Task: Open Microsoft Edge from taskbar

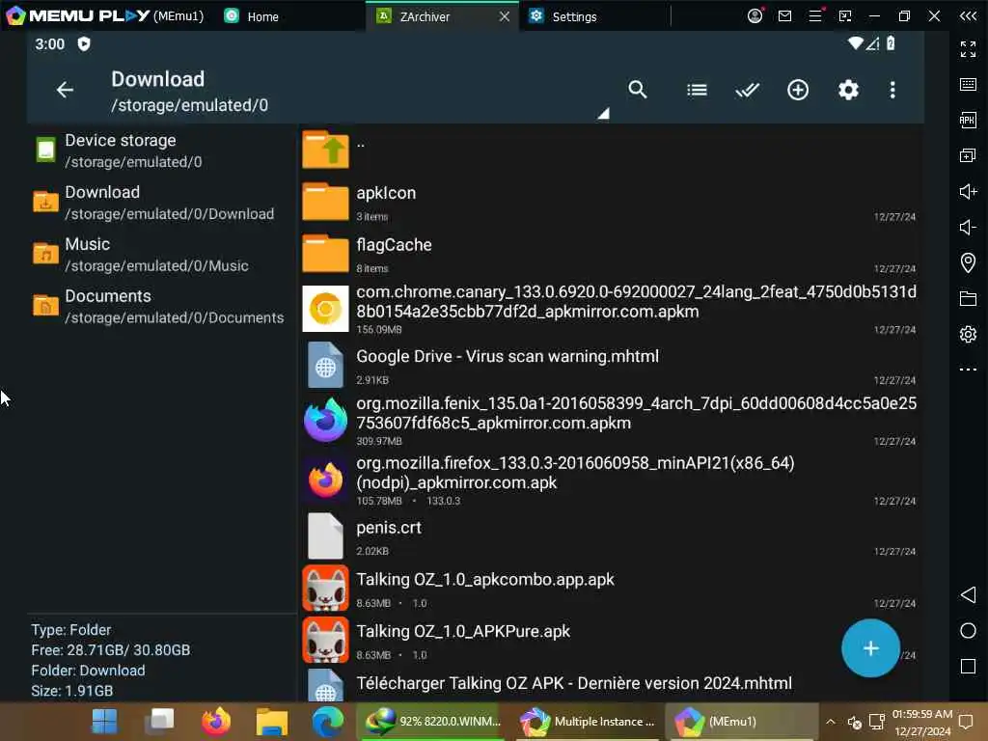Action: [328, 722]
